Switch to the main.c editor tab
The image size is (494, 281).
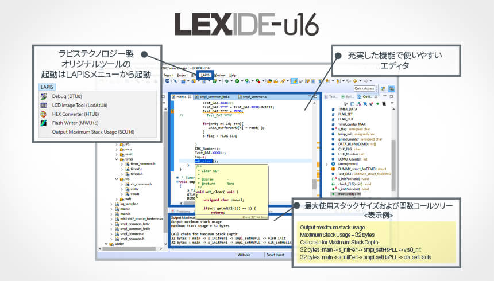(x=181, y=97)
